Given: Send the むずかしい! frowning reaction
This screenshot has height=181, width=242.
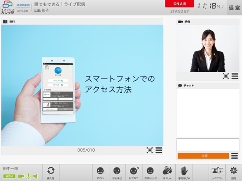Looking at the screenshot, I should 150,172.
